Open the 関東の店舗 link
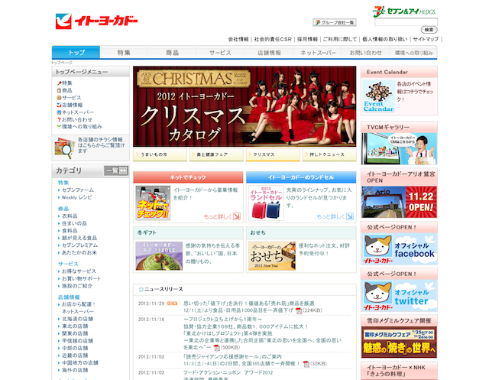489x380 pixels. 75,333
